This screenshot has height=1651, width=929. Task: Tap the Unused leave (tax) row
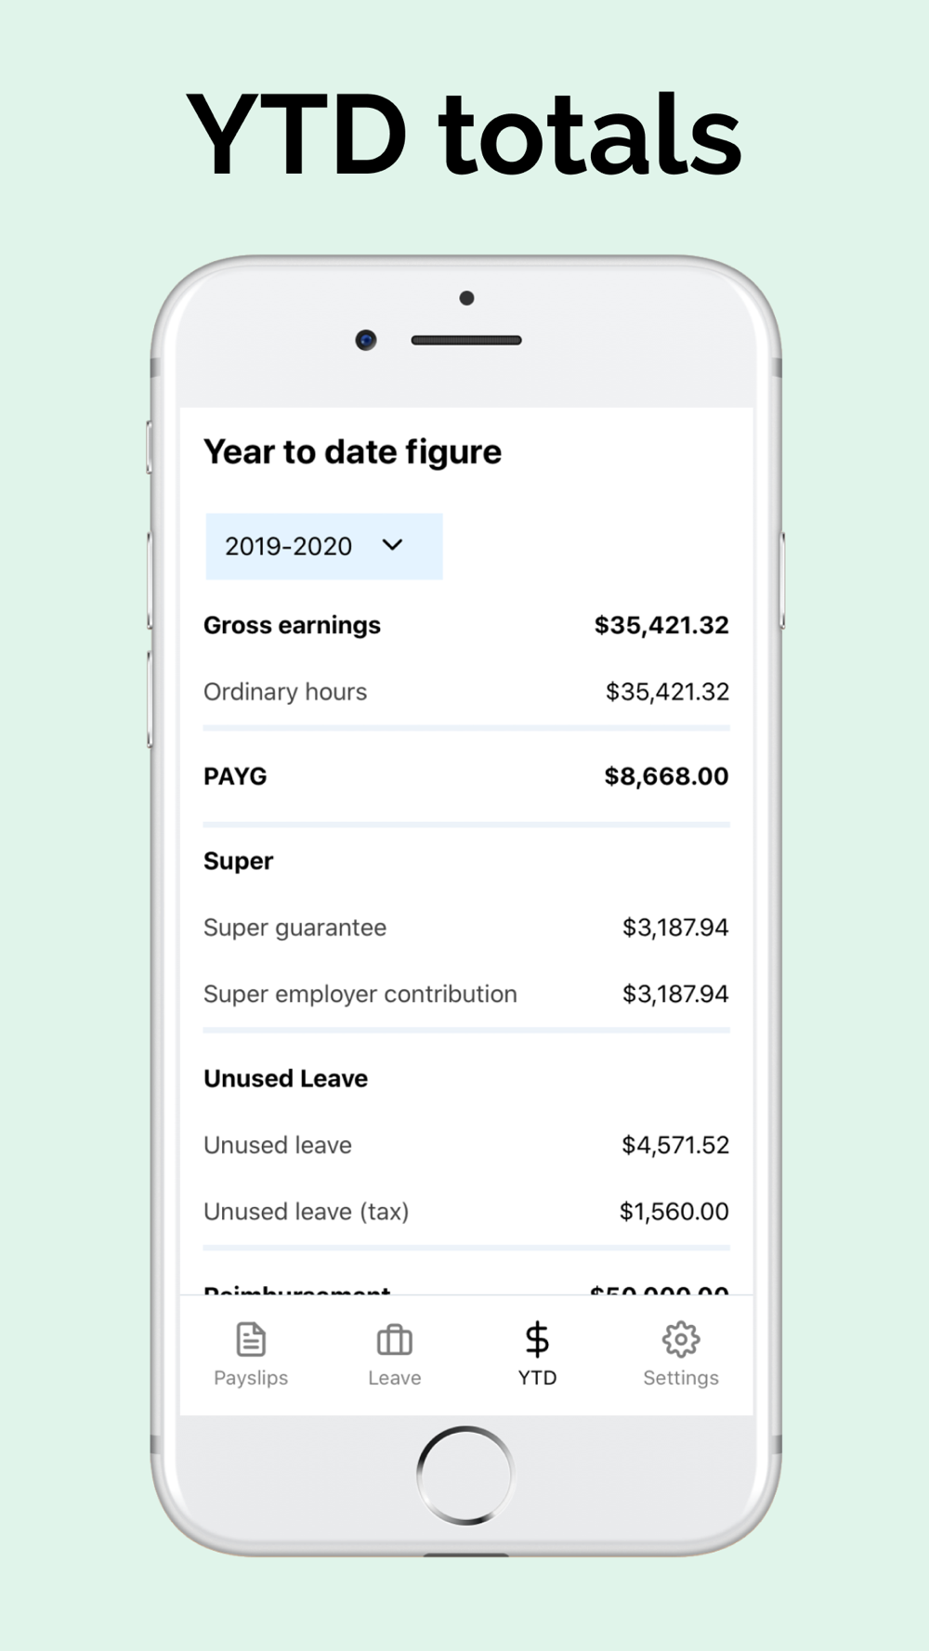pos(466,1212)
